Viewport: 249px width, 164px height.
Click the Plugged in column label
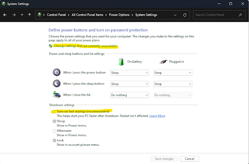coord(177,62)
